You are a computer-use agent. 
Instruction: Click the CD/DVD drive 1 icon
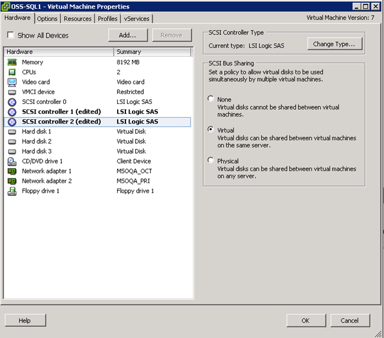[12, 161]
